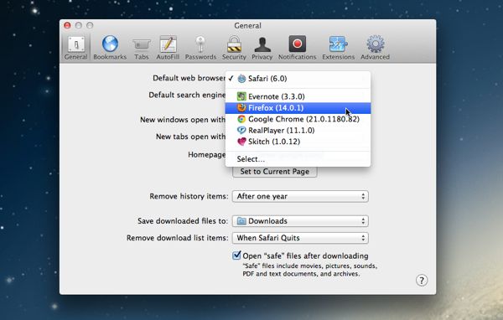Show the Privacy preferences pane
This screenshot has width=503, height=320.
pyautogui.click(x=262, y=48)
